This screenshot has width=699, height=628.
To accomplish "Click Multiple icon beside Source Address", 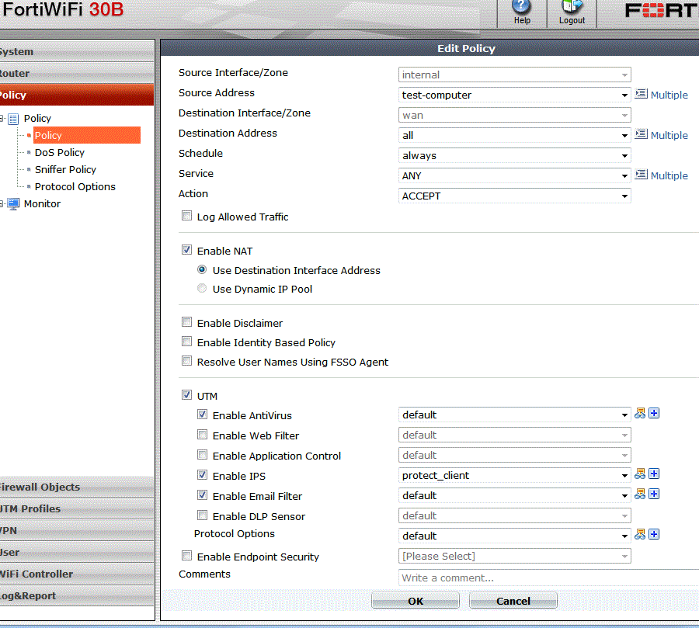I will [642, 94].
